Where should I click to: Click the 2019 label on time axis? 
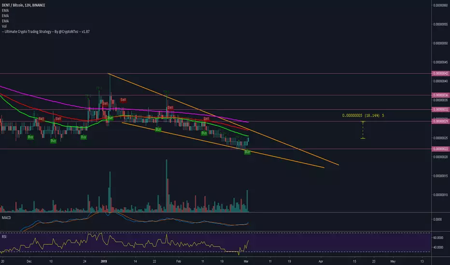[x=104, y=261]
